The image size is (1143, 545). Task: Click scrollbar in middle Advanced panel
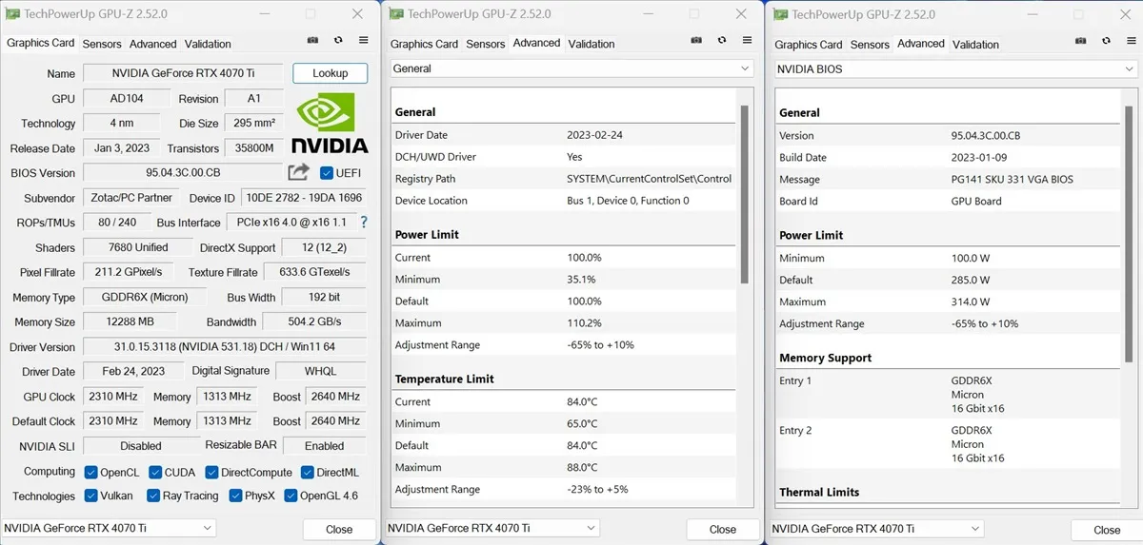[745, 193]
